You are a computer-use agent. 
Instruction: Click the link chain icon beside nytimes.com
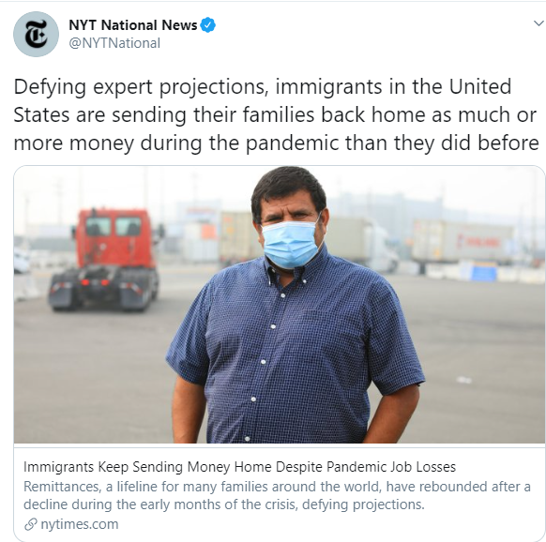[31, 524]
